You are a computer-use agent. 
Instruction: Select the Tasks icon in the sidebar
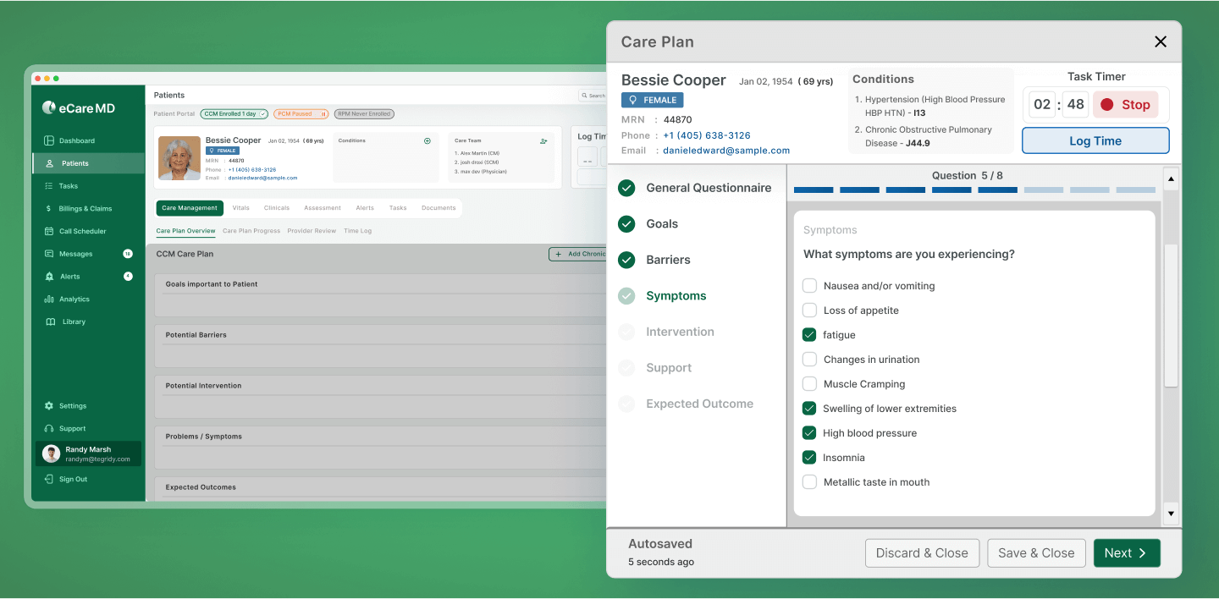point(66,185)
